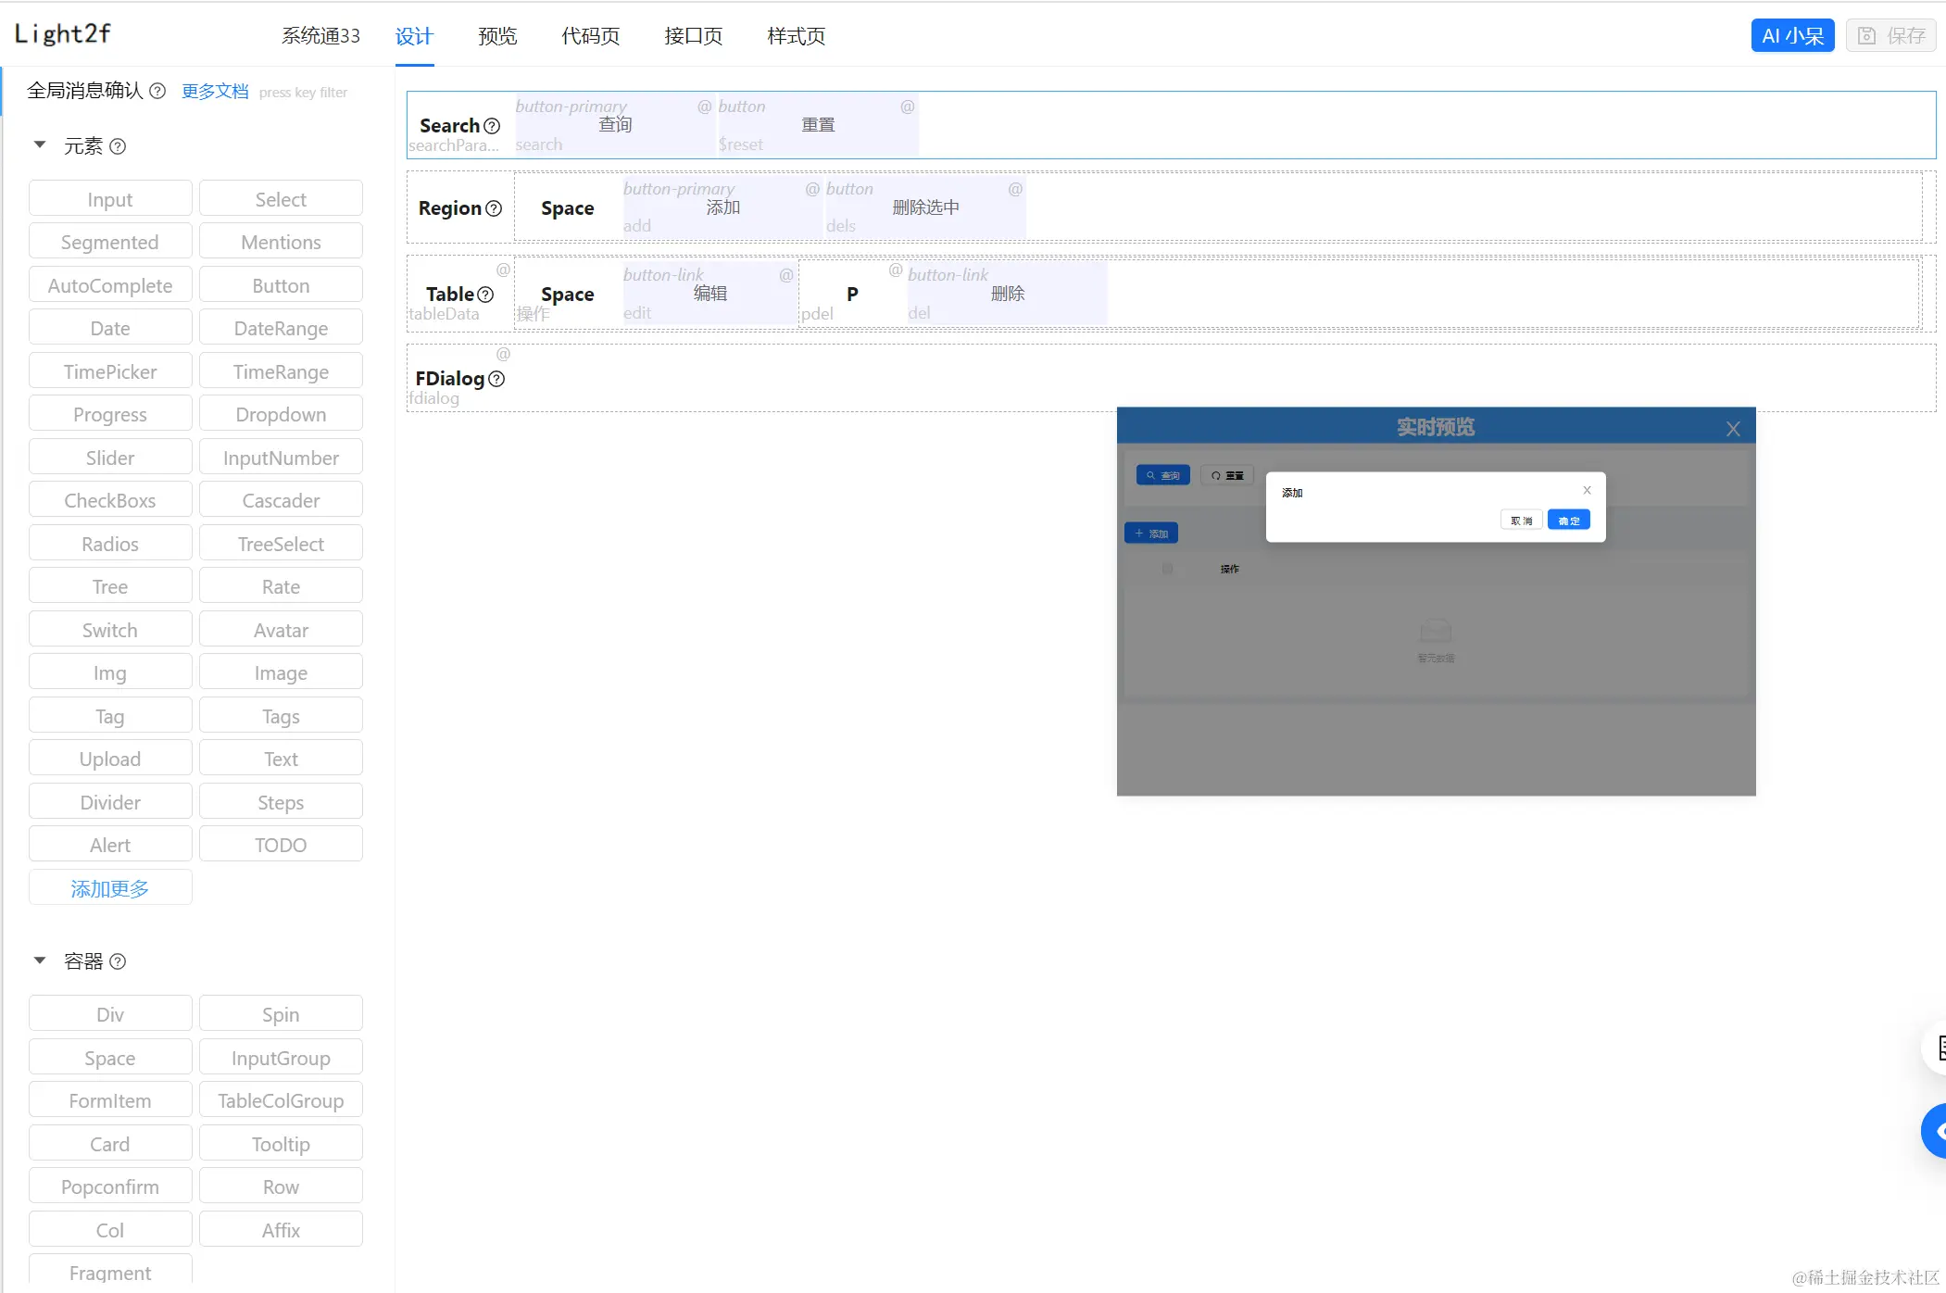Click the 查询 button in preview window
The image size is (1946, 1293).
(1162, 475)
